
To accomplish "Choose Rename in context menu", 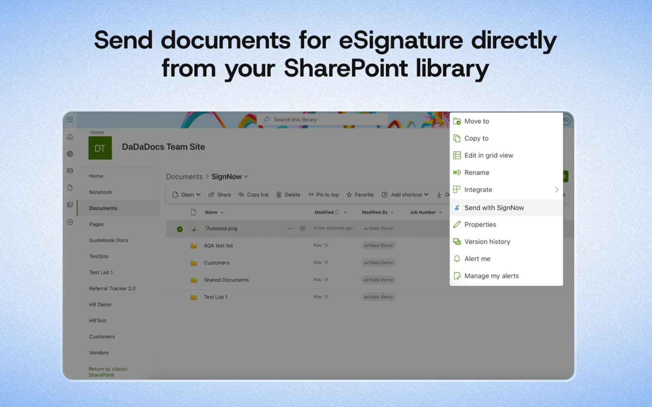I will pyautogui.click(x=506, y=173).
